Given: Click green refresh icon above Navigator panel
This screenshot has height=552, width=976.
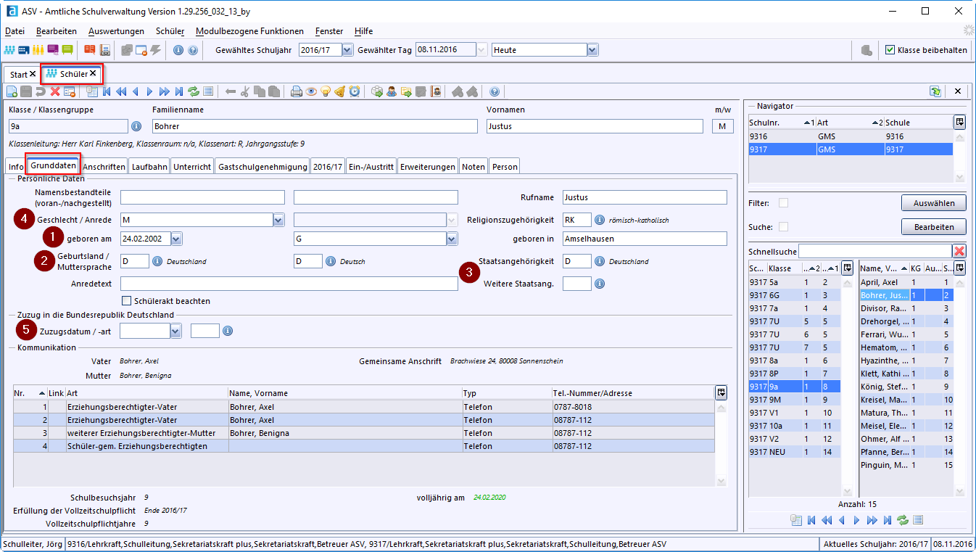Looking at the screenshot, I should click(x=936, y=91).
